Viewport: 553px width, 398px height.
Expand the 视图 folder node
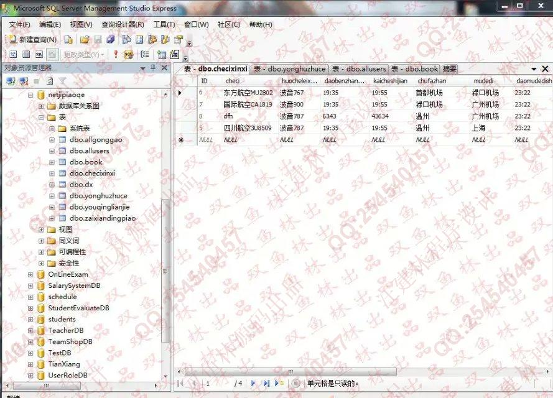click(x=41, y=230)
